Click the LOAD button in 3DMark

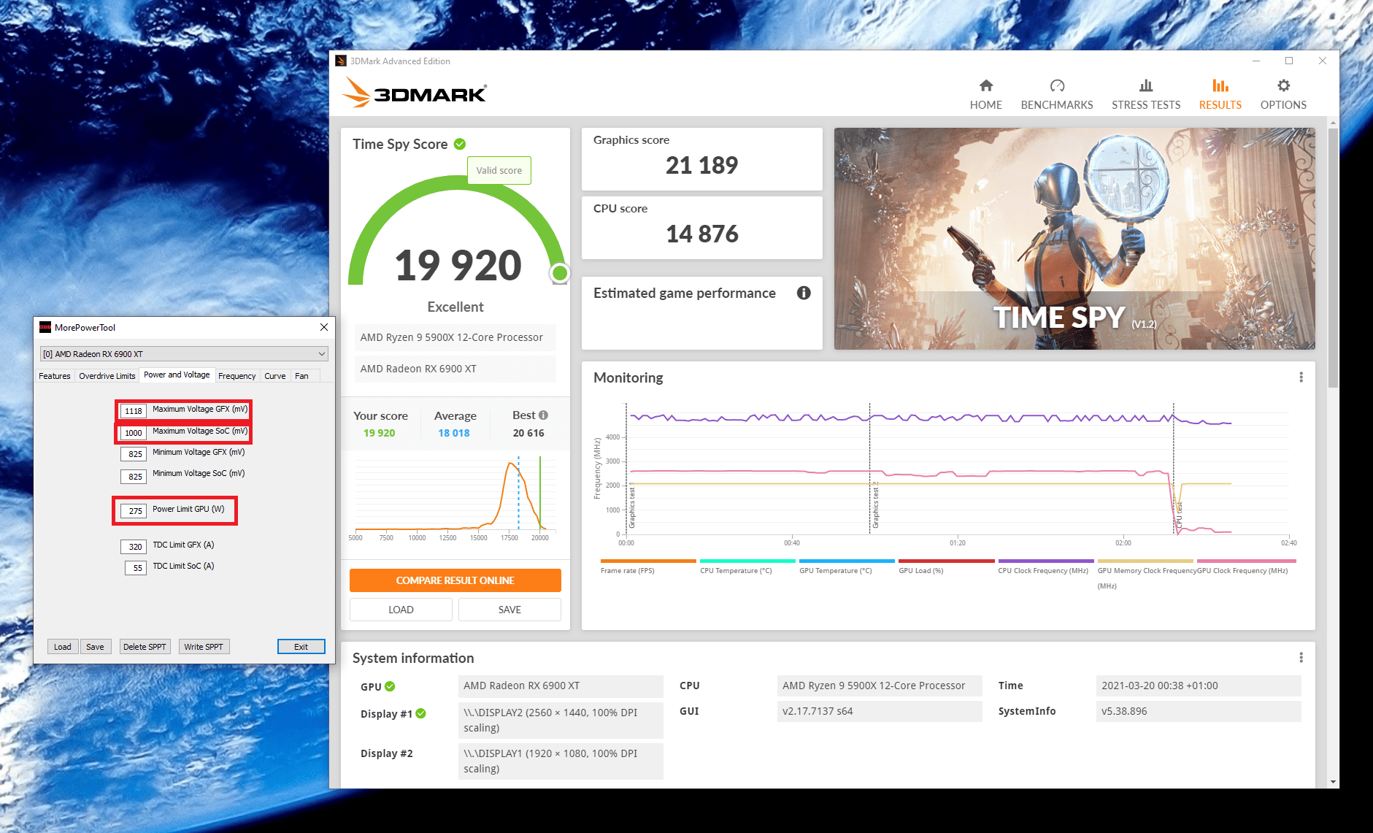pos(401,610)
